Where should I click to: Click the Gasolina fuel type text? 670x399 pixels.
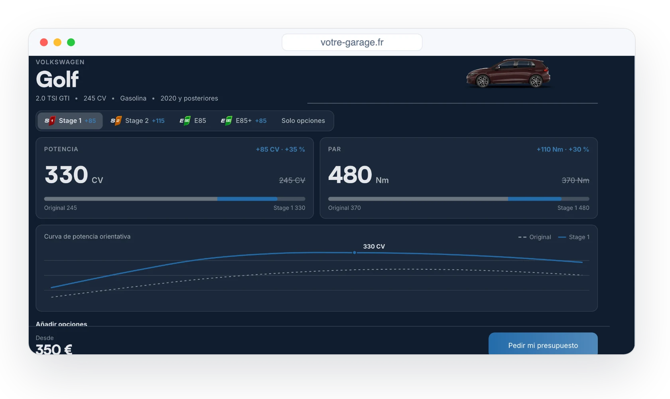[x=133, y=98]
